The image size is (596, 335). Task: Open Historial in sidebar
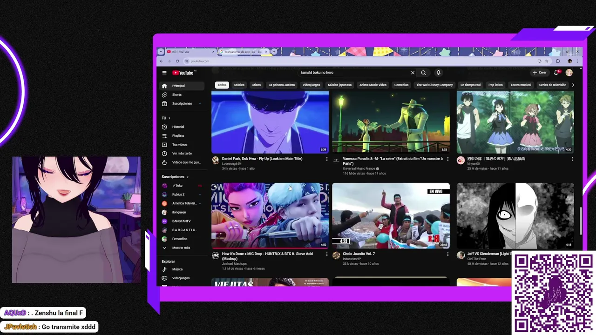click(x=182, y=127)
